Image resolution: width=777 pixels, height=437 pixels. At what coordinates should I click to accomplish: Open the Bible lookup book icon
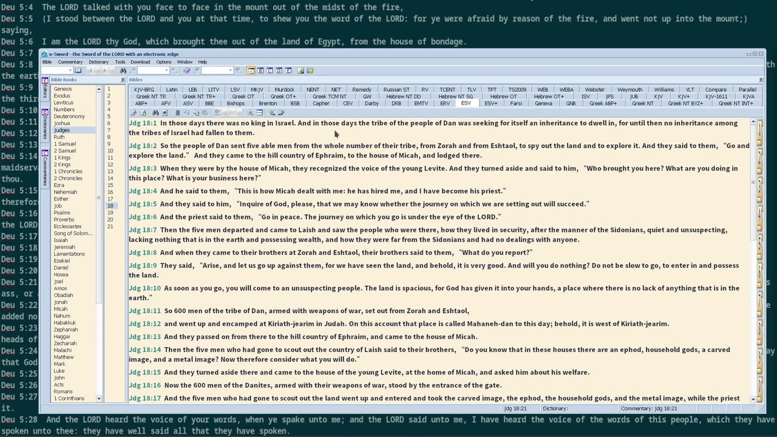(x=78, y=70)
